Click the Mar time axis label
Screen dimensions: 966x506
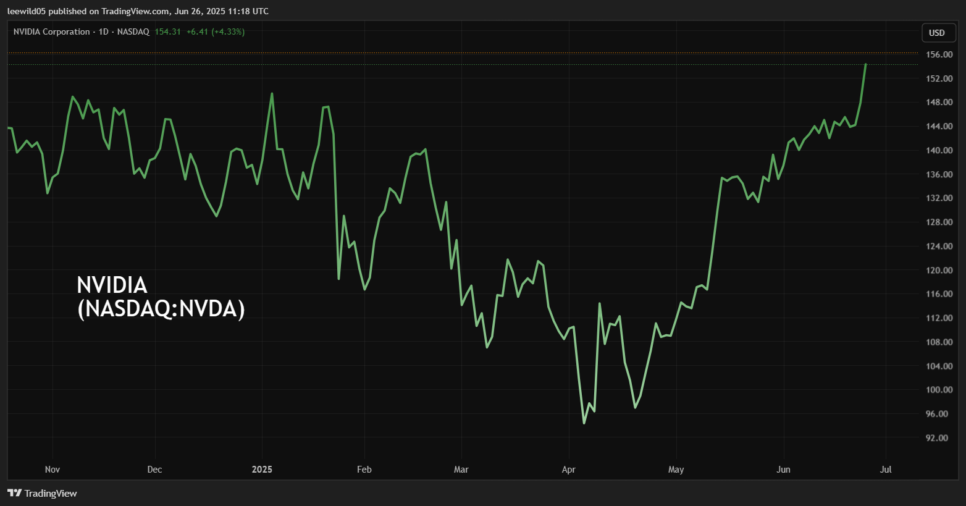[x=461, y=470]
